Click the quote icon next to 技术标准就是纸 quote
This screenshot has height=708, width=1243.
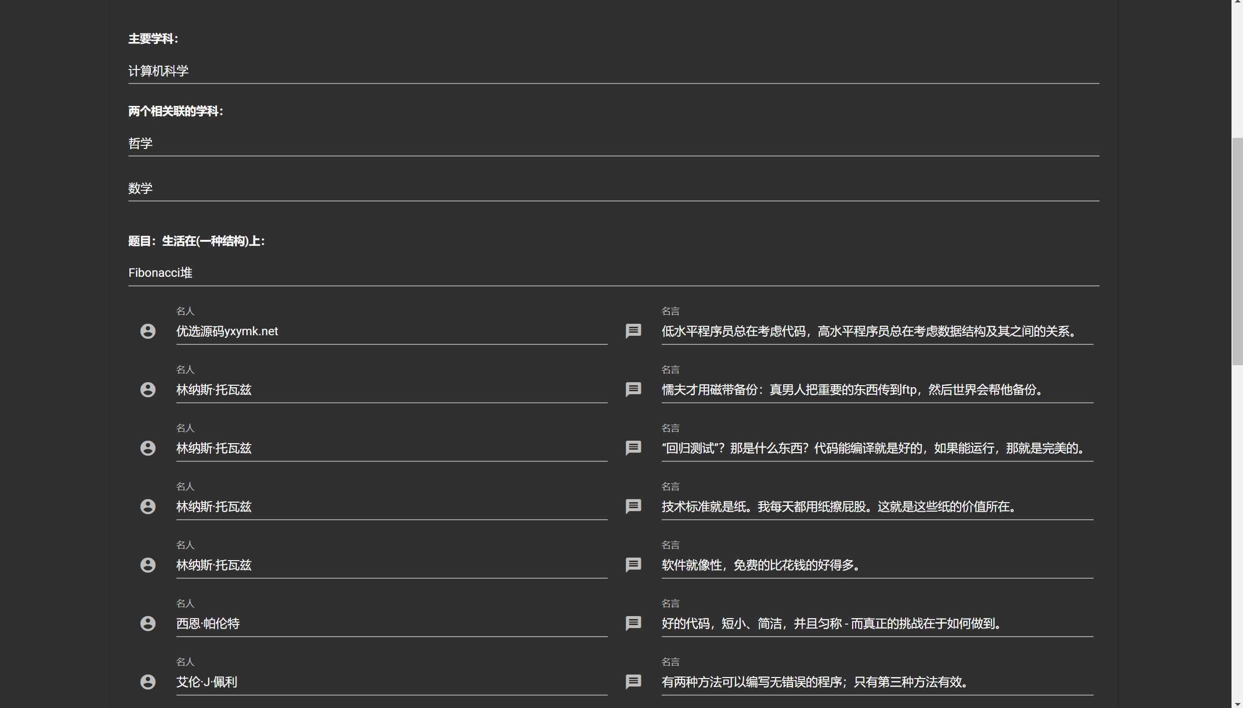click(633, 506)
